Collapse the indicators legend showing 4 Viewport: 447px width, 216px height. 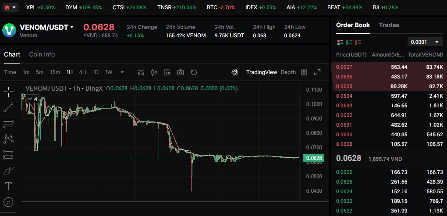[32, 99]
